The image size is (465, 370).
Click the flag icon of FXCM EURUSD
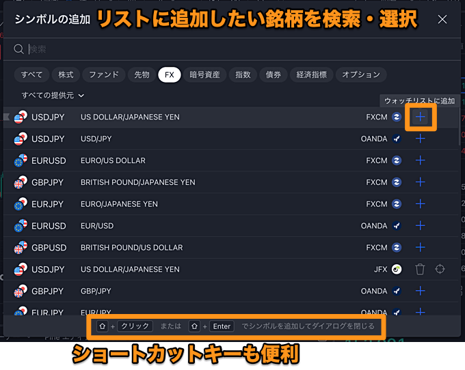click(x=21, y=160)
